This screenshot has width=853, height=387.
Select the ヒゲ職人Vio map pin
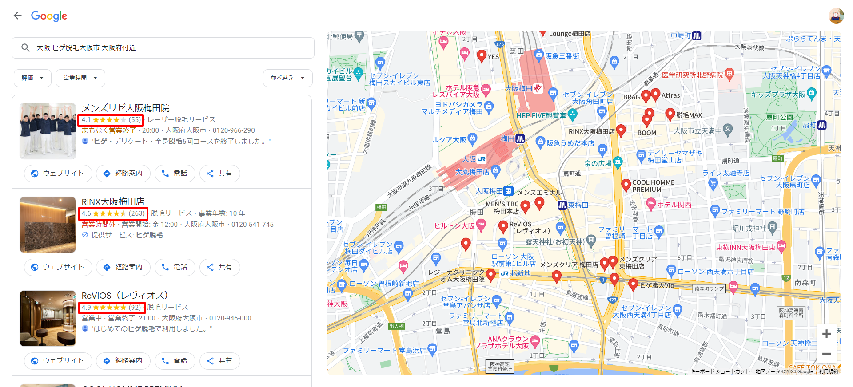[x=634, y=284]
